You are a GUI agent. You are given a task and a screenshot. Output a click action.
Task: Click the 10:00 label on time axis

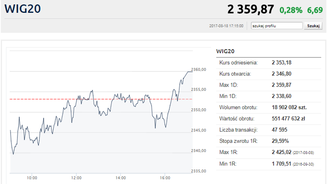(x=32, y=178)
